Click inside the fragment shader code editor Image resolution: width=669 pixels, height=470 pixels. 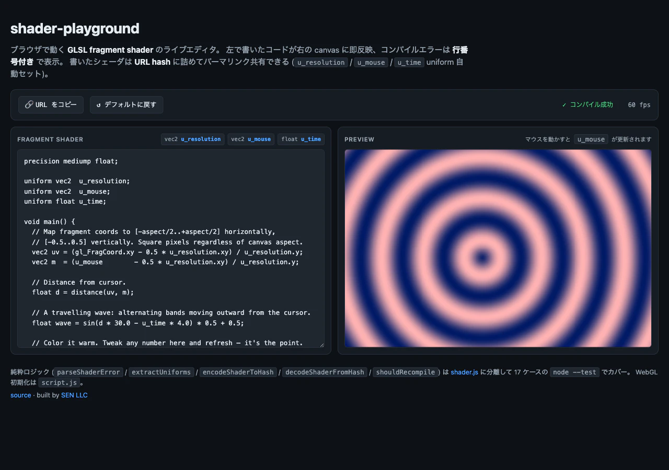pos(171,249)
